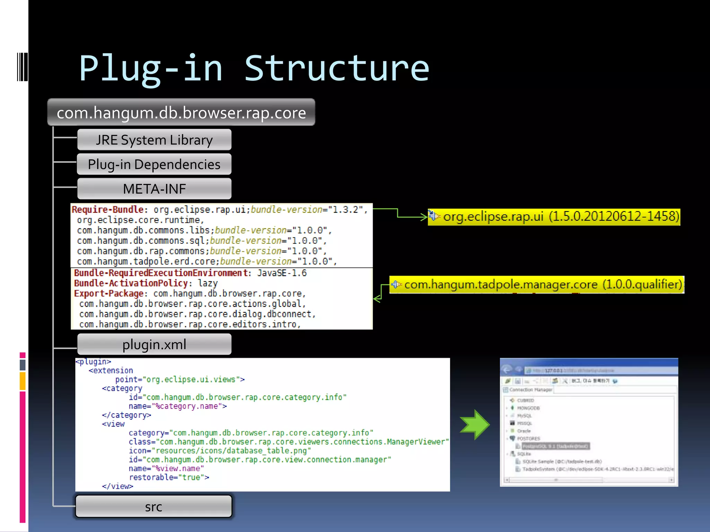The image size is (710, 532).
Task: Click the save disk icon in toolbar
Action: coord(518,381)
